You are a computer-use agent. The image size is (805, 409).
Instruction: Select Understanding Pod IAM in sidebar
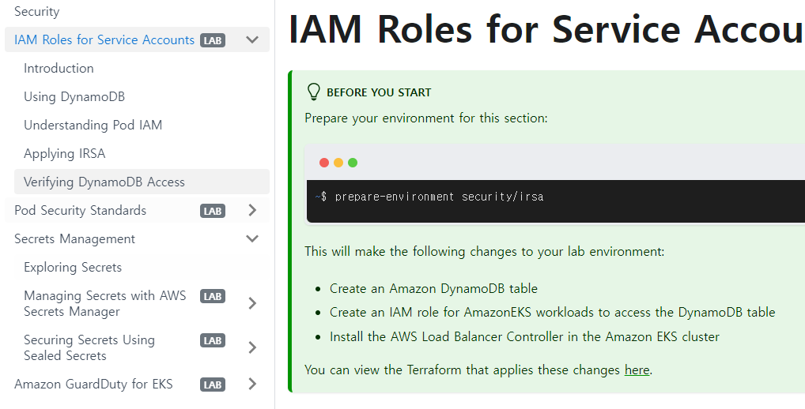[x=93, y=125]
